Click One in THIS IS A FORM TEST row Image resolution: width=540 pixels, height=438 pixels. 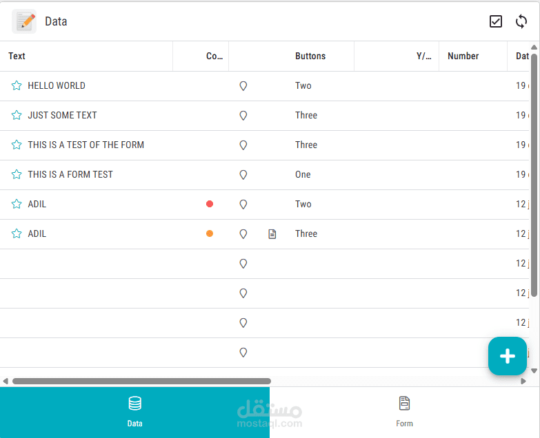(x=303, y=174)
